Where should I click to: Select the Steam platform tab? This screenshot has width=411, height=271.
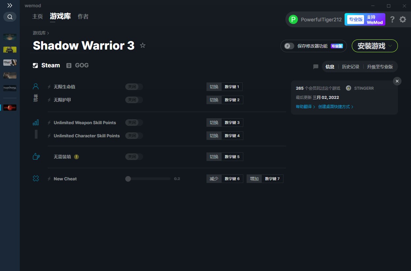[x=46, y=65]
